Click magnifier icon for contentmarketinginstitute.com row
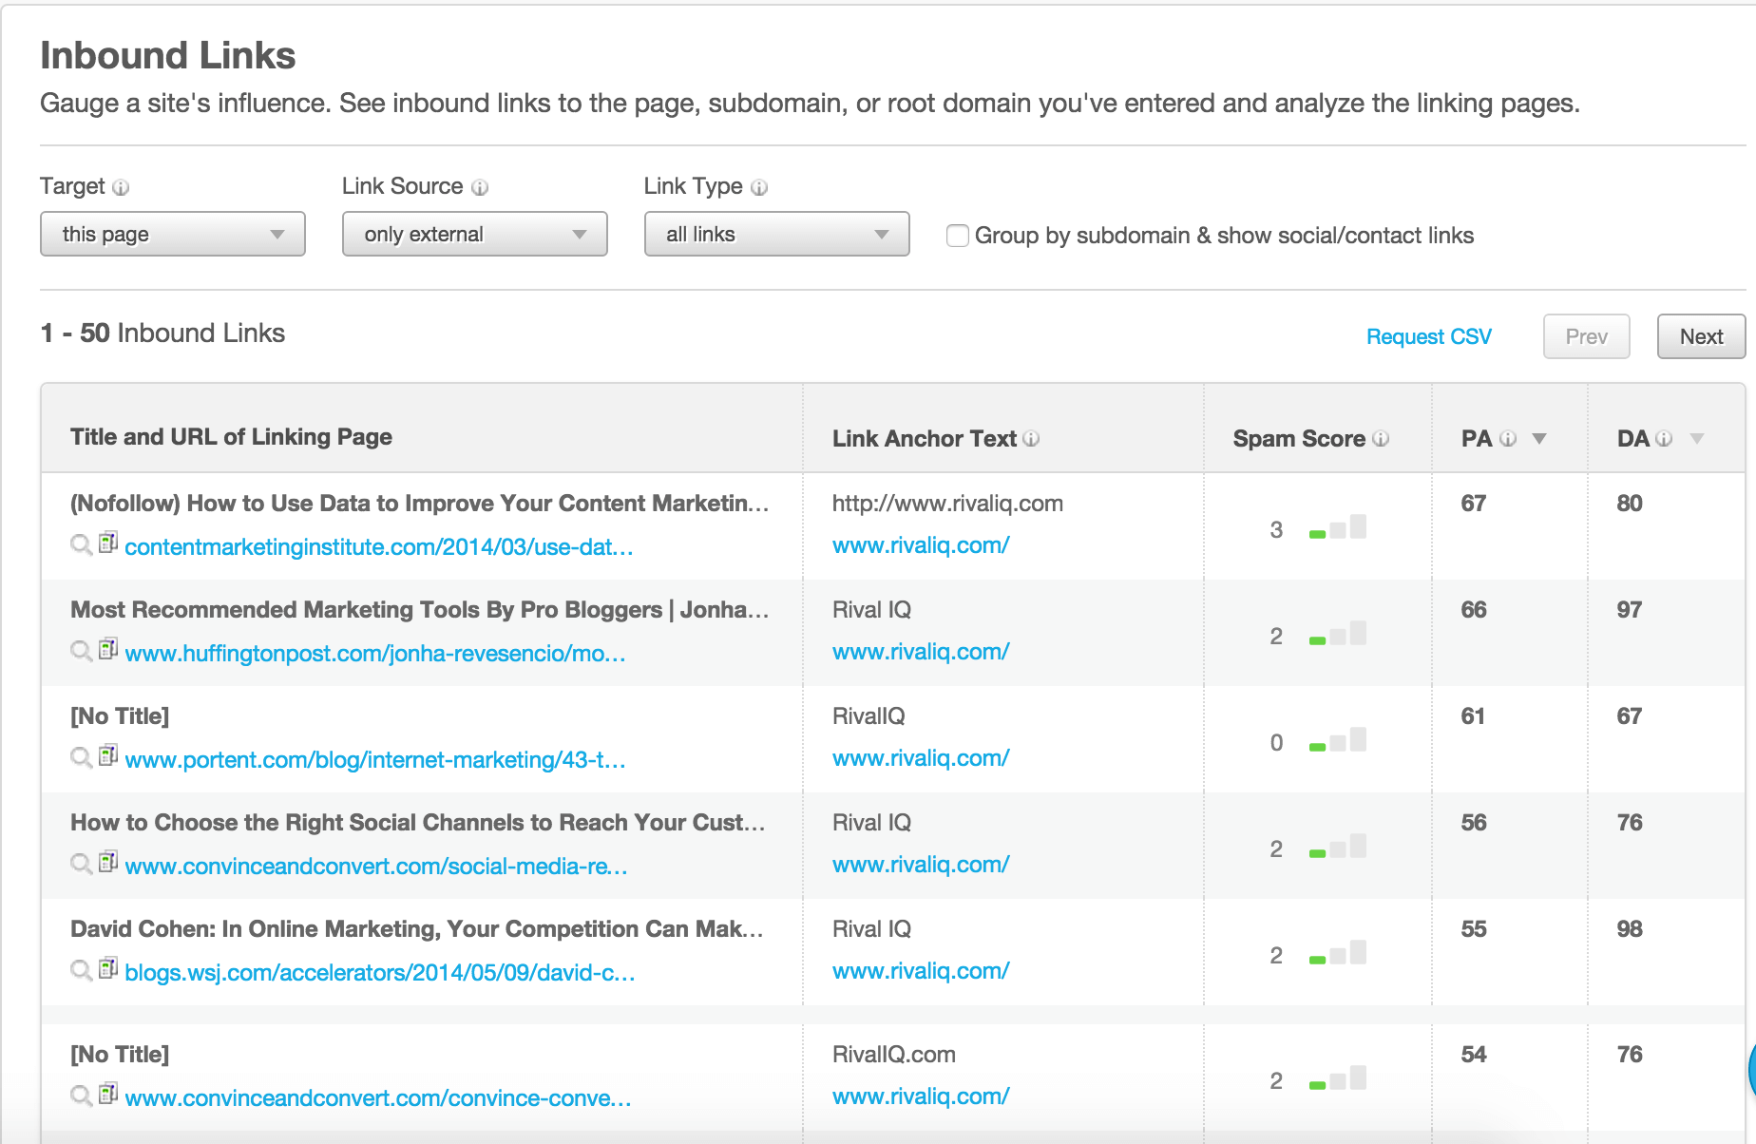The height and width of the screenshot is (1144, 1756). [x=82, y=544]
